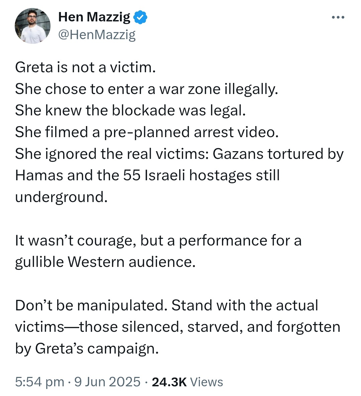Click the line 'It wasn't courage, but a performance'
Image resolution: width=361 pixels, height=396 pixels.
pyautogui.click(x=158, y=240)
